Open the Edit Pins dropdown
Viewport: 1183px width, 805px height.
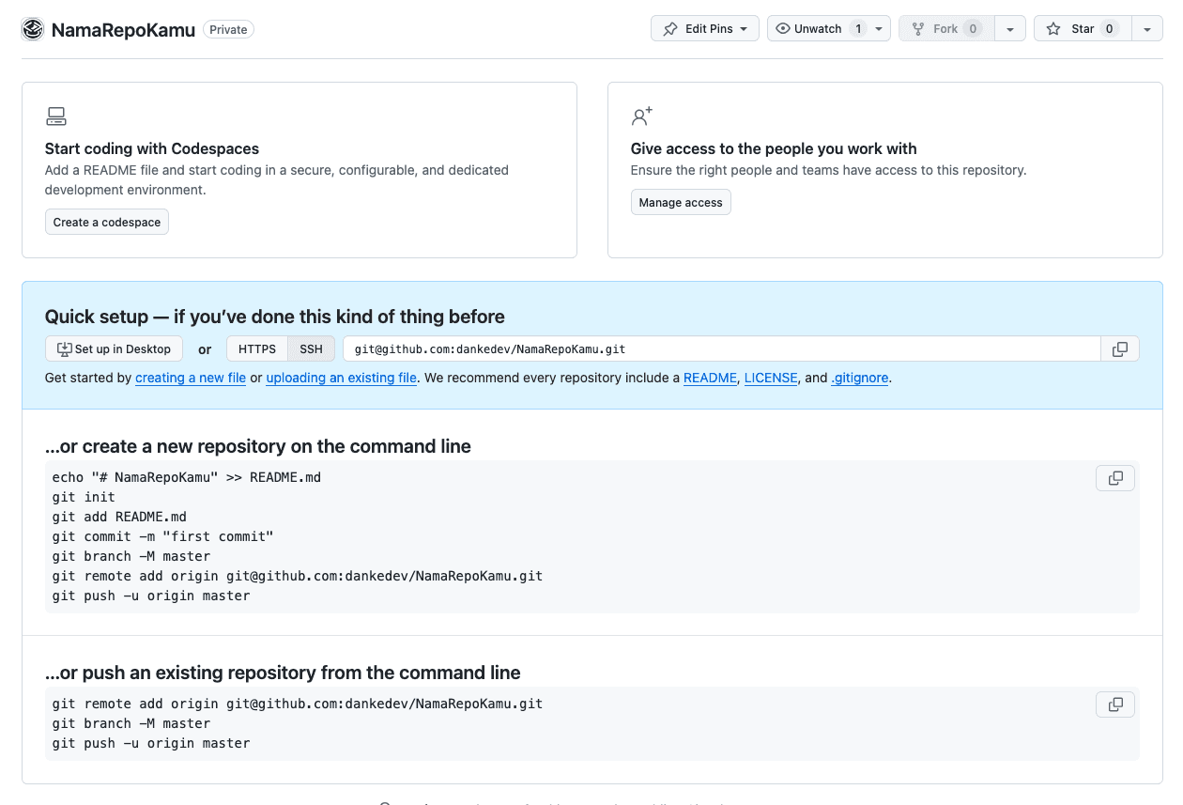coord(705,29)
